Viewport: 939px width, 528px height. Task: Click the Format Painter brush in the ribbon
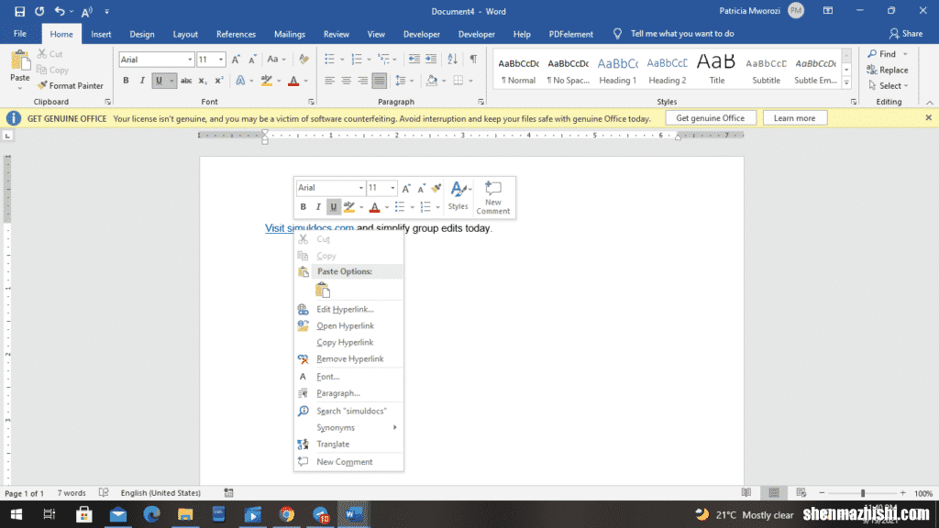pos(70,85)
